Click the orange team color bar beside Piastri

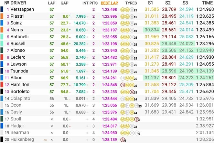click(2, 16)
